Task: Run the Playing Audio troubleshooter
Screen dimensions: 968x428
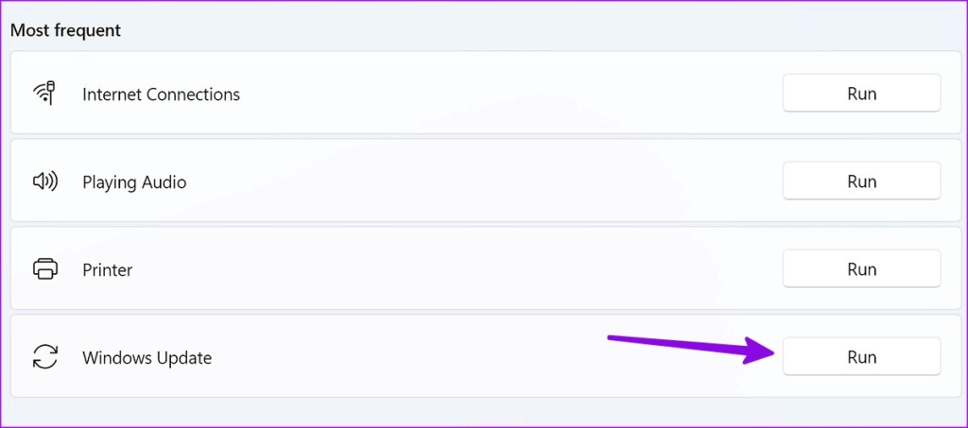Action: tap(861, 181)
